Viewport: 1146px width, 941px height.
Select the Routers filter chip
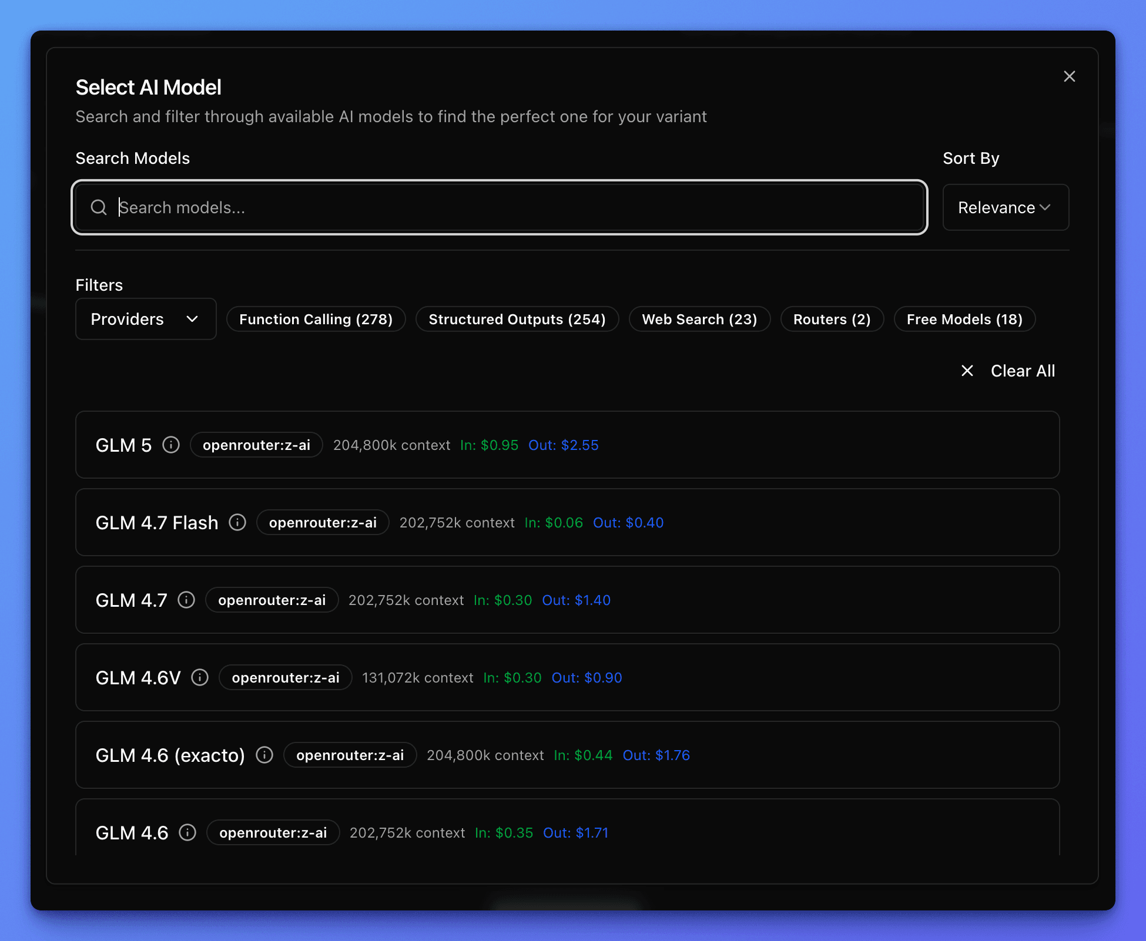coord(832,319)
